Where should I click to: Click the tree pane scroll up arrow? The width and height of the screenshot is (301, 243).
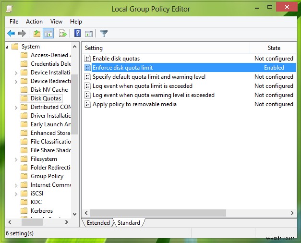coord(75,47)
